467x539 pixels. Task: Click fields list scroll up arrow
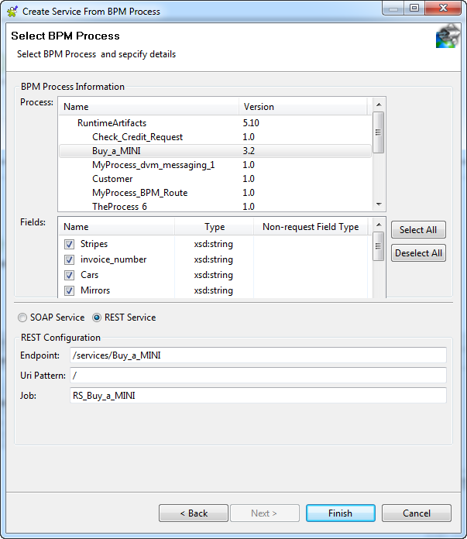[x=379, y=225]
